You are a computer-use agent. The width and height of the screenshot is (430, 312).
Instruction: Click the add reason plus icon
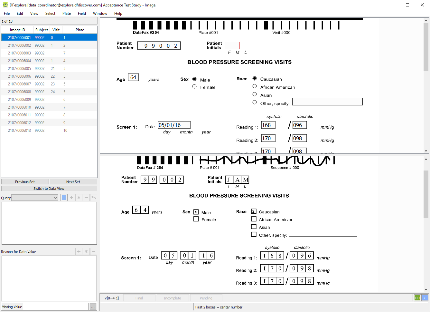point(79,251)
